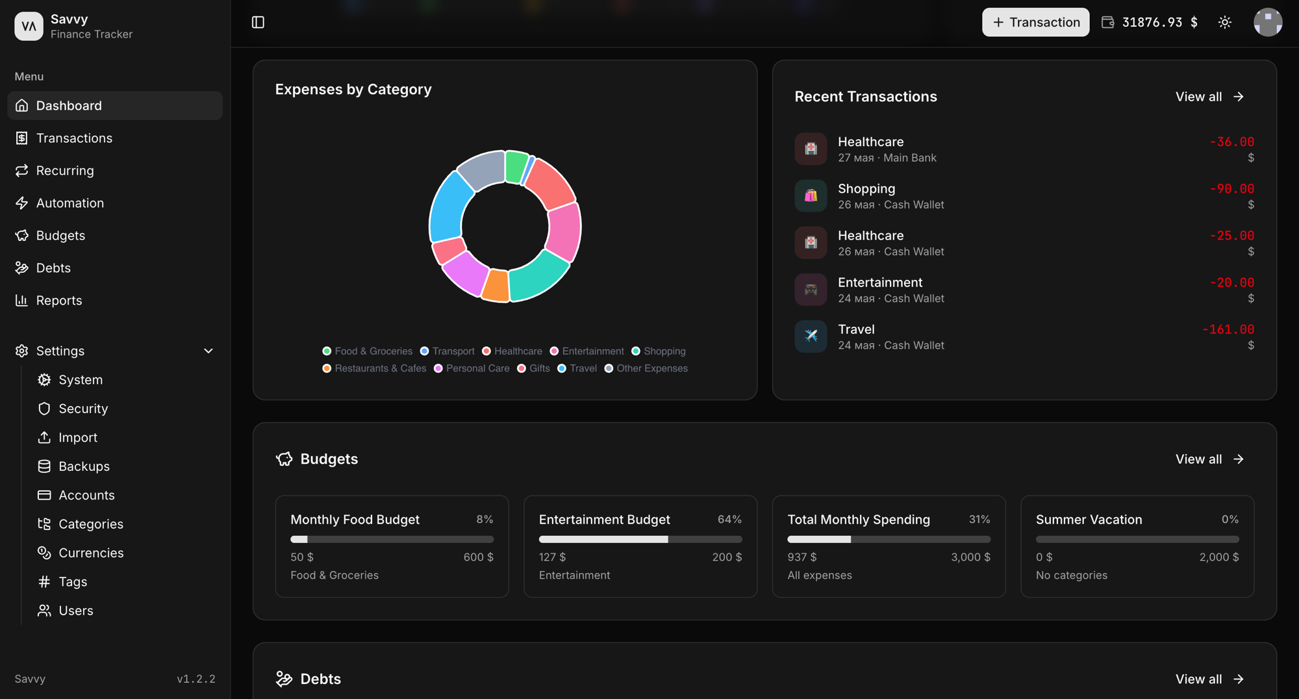Open the Automation section
The width and height of the screenshot is (1299, 699).
pyautogui.click(x=115, y=203)
